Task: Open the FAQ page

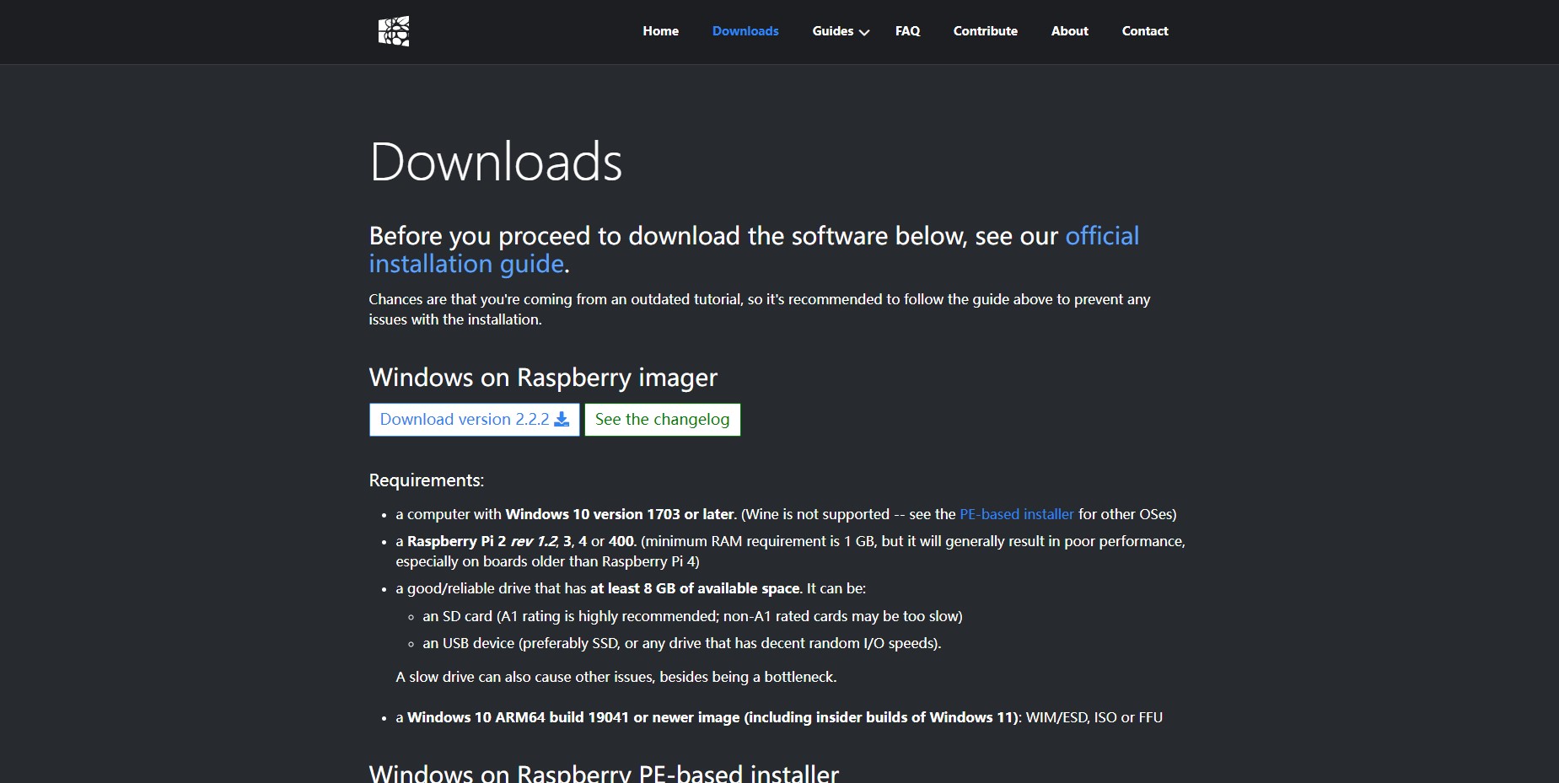Action: coord(907,31)
